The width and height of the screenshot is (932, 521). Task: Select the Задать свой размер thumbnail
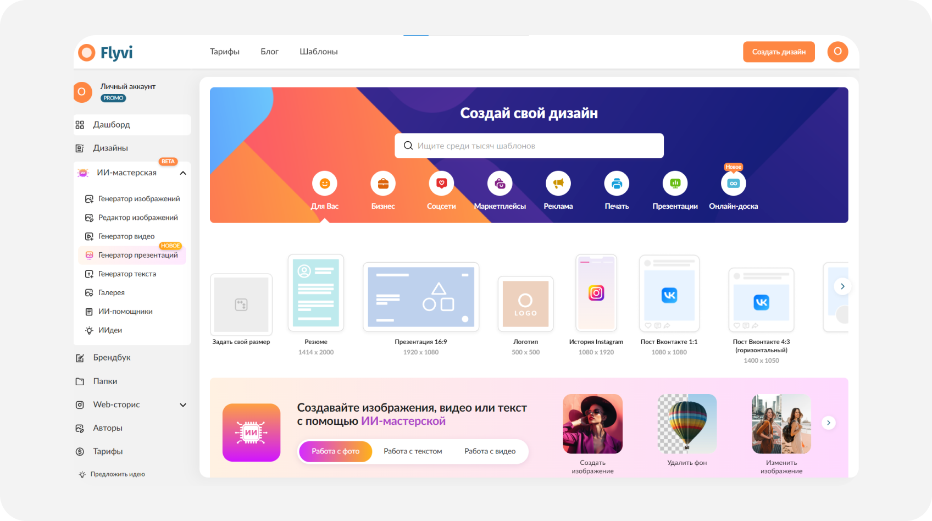pyautogui.click(x=241, y=304)
